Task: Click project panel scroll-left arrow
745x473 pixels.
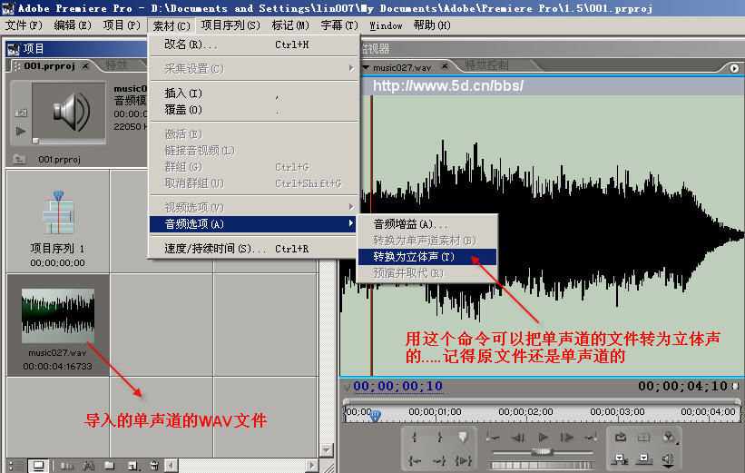Action: click(x=171, y=466)
